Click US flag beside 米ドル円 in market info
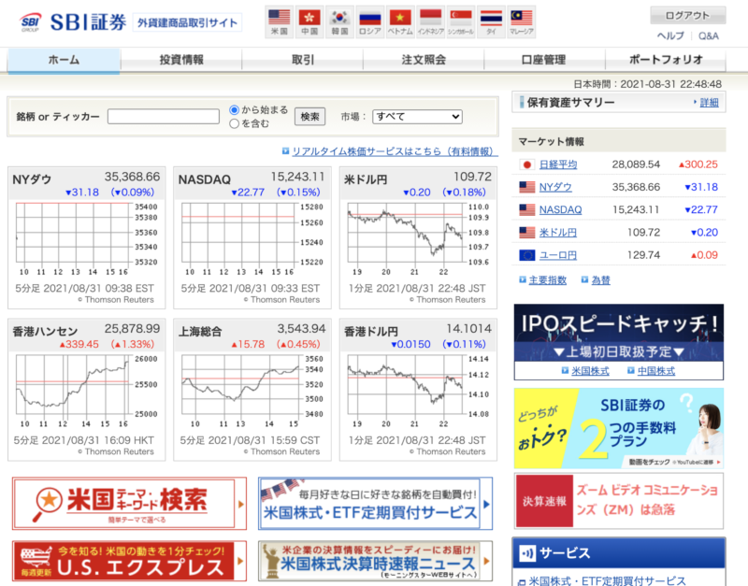 coord(526,232)
